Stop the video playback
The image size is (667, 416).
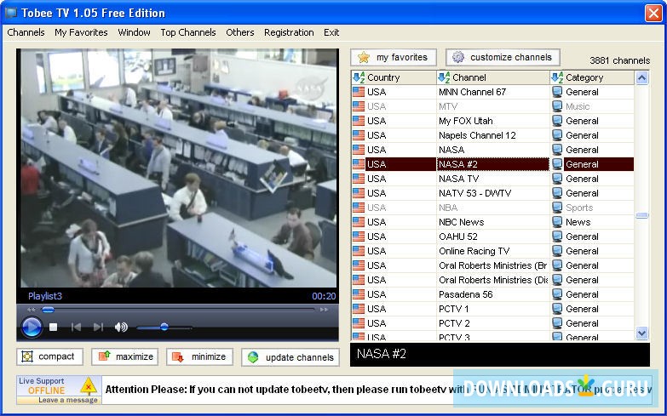click(x=53, y=328)
